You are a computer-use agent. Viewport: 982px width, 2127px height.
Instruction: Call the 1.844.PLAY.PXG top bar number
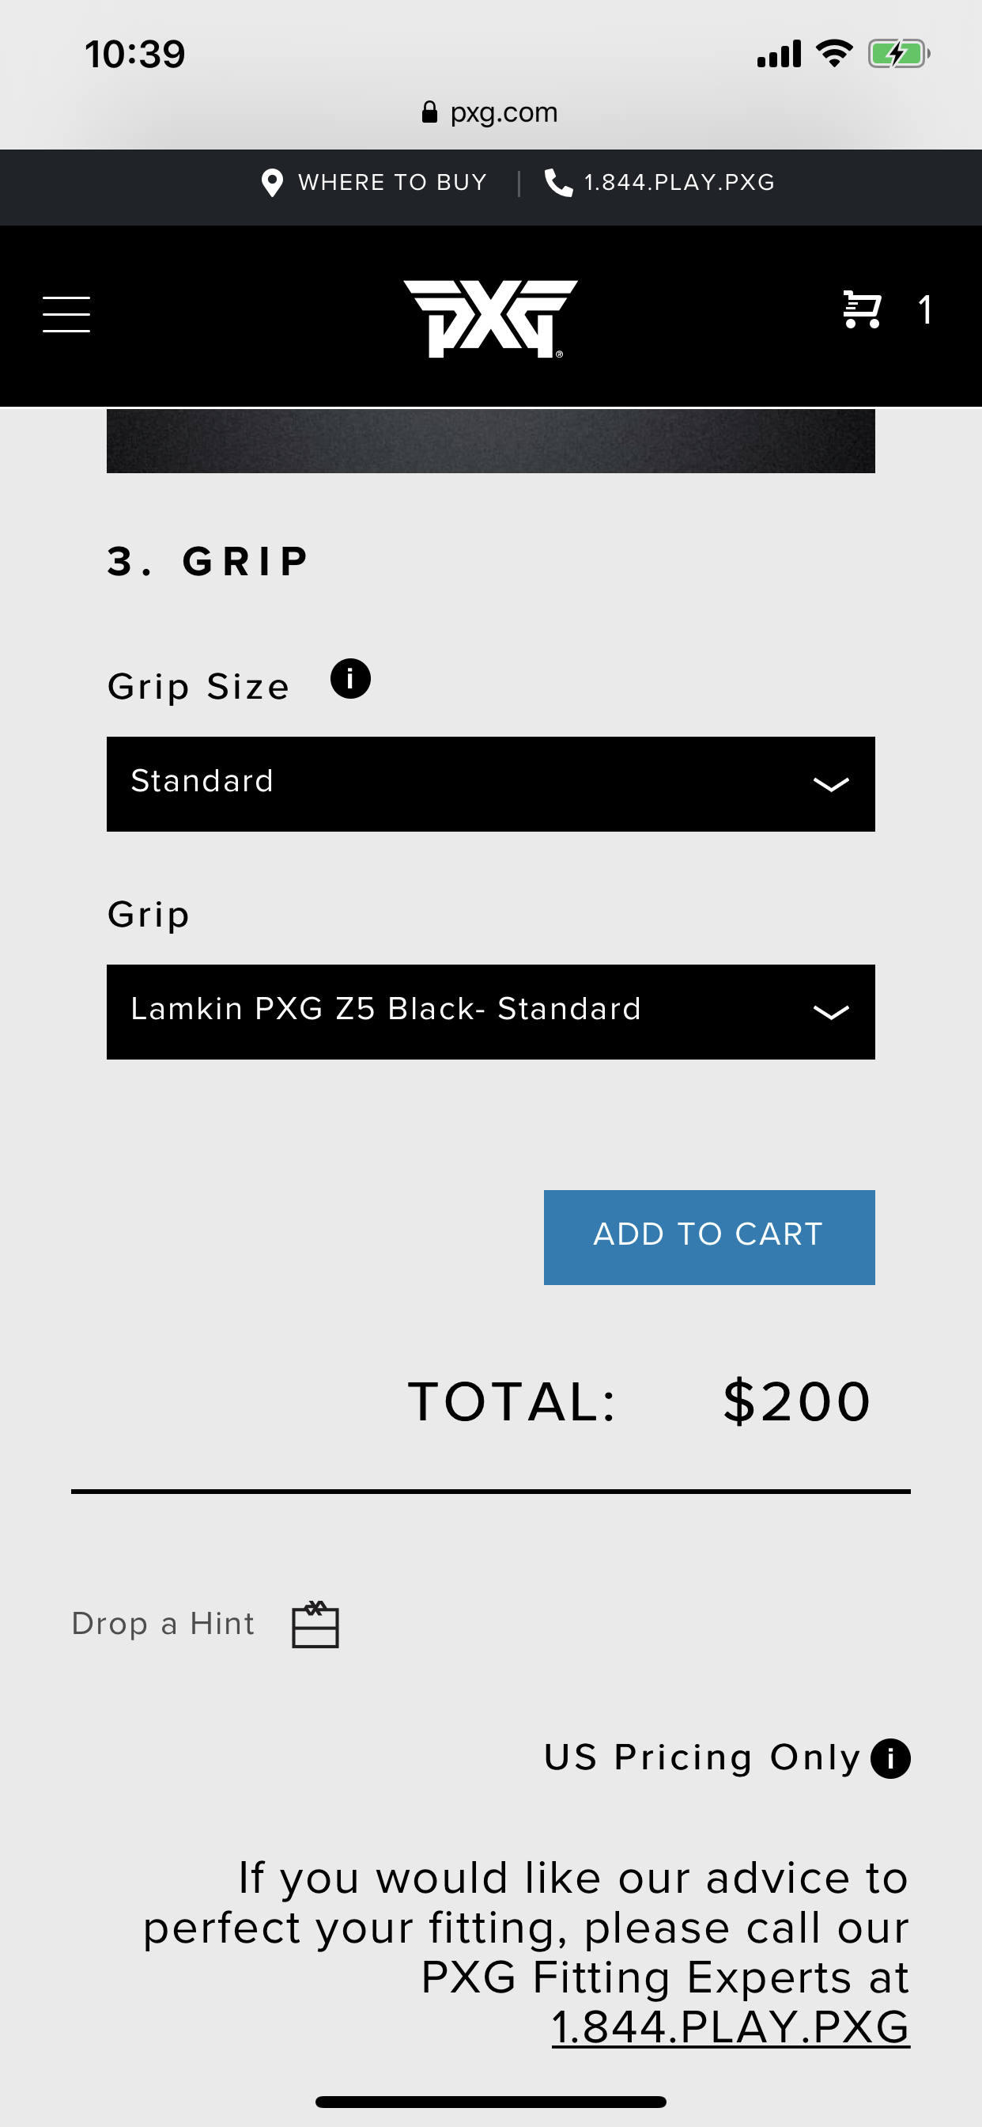tap(679, 183)
